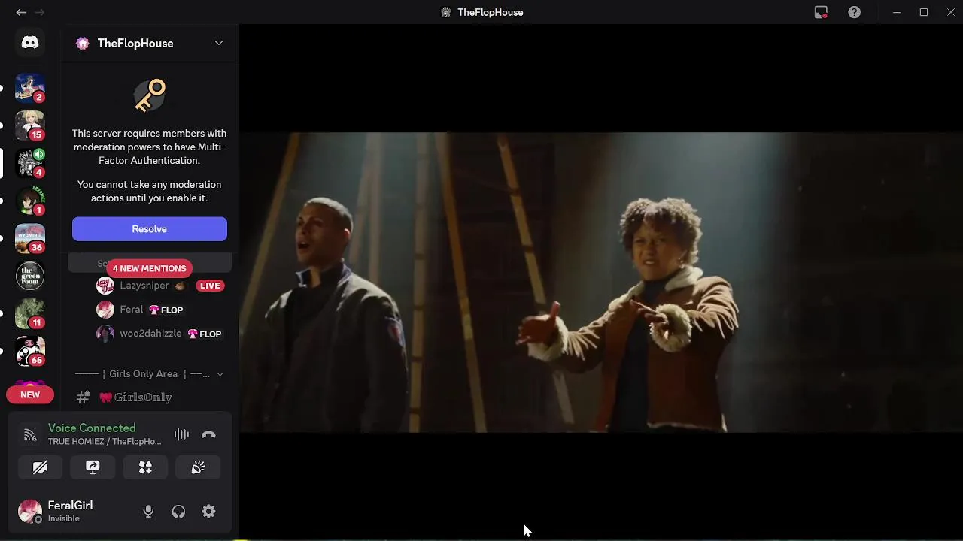The width and height of the screenshot is (963, 541).
Task: Expand TheFlopHouse server dropdown menu
Action: click(219, 43)
